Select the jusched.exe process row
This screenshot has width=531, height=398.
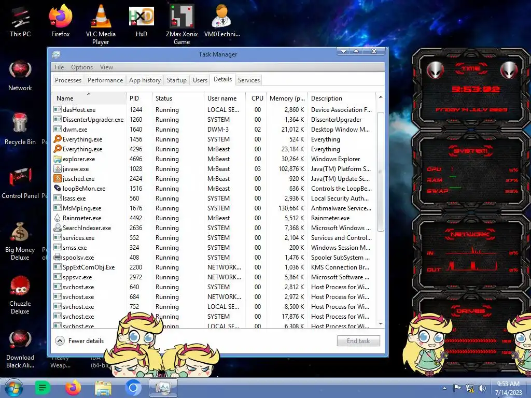pos(213,178)
